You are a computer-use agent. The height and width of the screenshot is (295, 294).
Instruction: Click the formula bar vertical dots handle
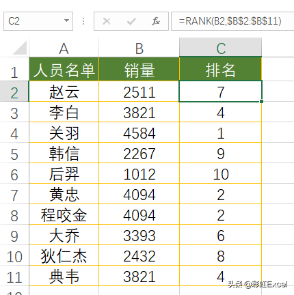pyautogui.click(x=83, y=21)
